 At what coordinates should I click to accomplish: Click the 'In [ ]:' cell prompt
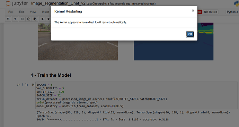coord(23,85)
